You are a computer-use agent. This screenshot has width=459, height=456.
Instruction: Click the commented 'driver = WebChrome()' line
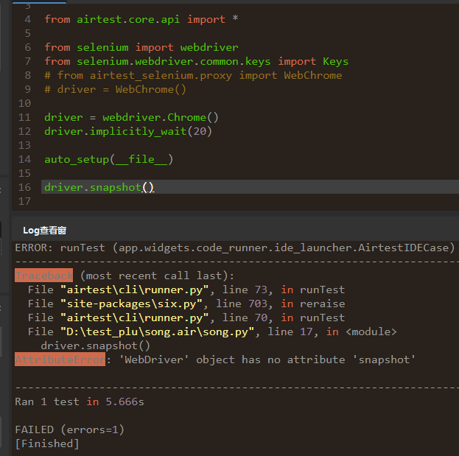click(115, 89)
